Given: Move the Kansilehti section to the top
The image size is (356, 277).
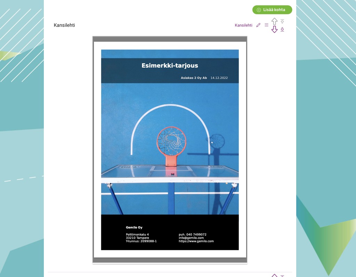Looking at the screenshot, I should (282, 21).
